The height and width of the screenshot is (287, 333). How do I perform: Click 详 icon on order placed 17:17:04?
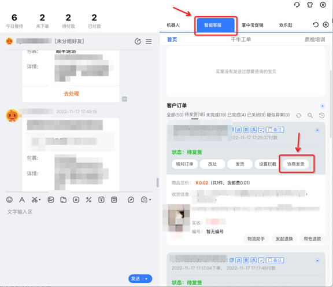point(239,260)
